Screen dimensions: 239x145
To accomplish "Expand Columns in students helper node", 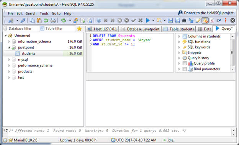I will tap(179, 36).
